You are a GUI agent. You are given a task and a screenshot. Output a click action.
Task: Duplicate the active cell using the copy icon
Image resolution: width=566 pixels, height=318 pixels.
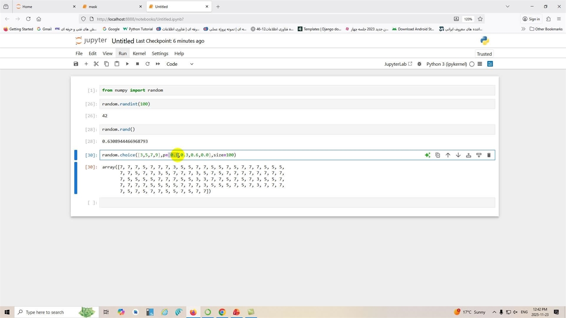click(438, 155)
